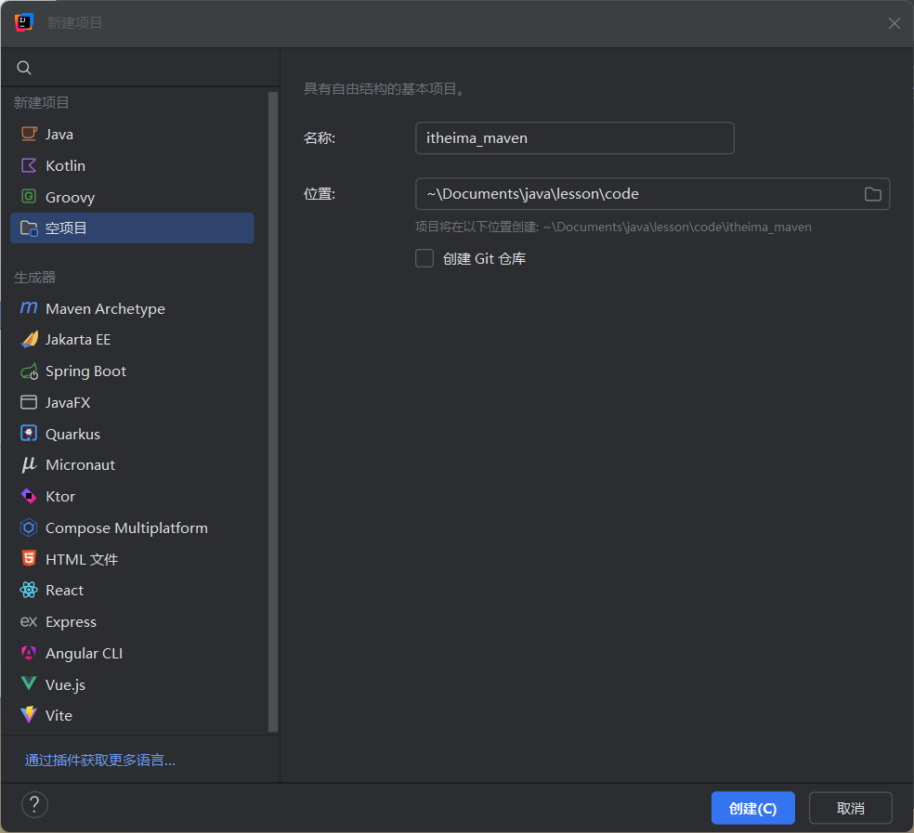Viewport: 914px width, 833px height.
Task: Browse location with the folder icon
Action: [872, 194]
